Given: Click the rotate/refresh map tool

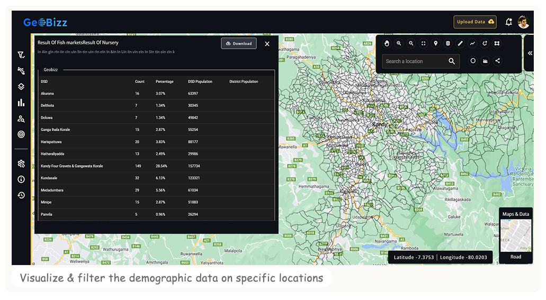Looking at the screenshot, I should [x=485, y=43].
